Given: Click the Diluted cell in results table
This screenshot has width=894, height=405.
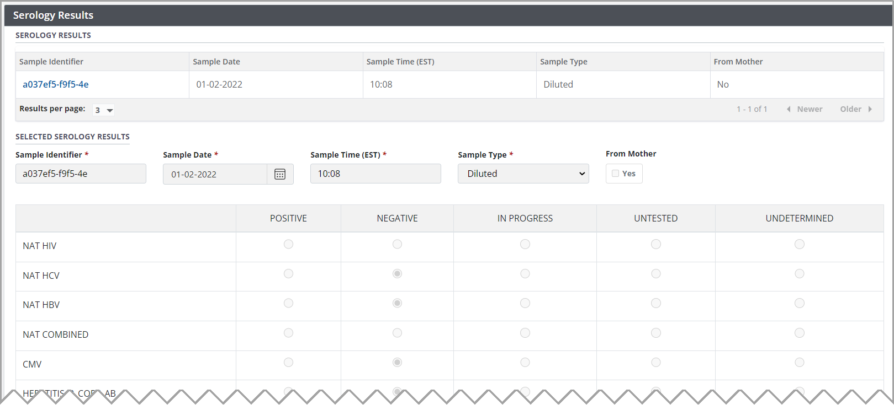Looking at the screenshot, I should 623,84.
